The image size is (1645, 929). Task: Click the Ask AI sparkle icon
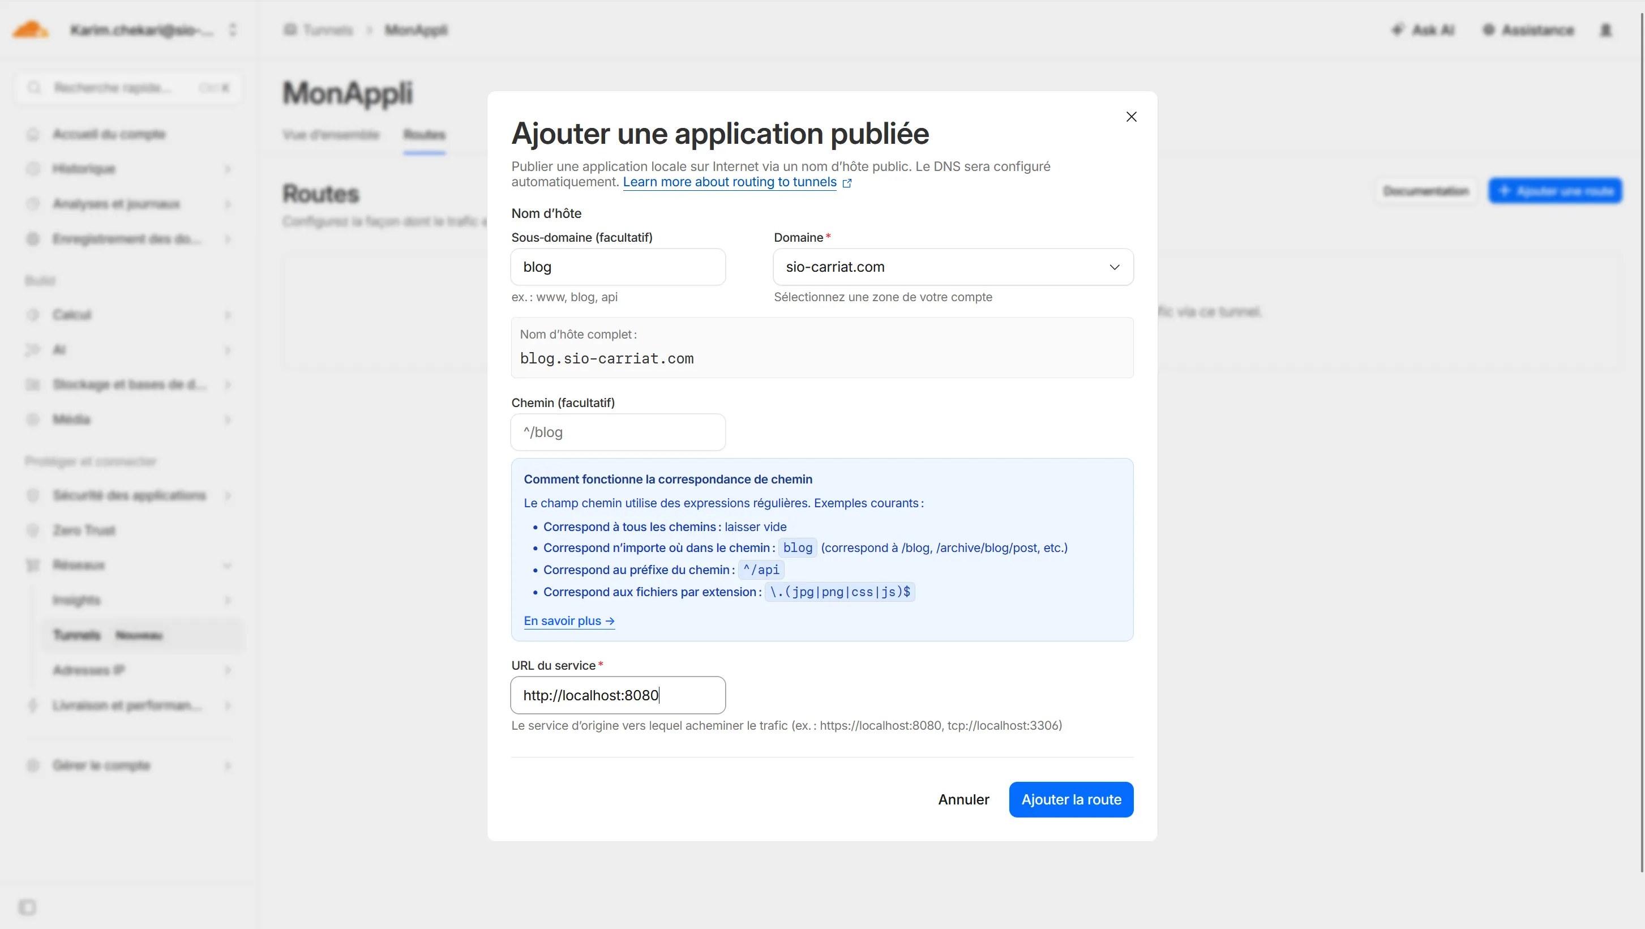pos(1398,30)
